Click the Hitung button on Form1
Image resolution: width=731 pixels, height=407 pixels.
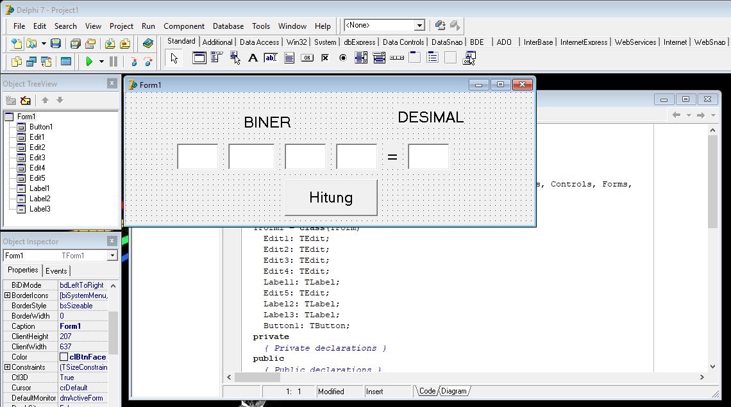(330, 197)
